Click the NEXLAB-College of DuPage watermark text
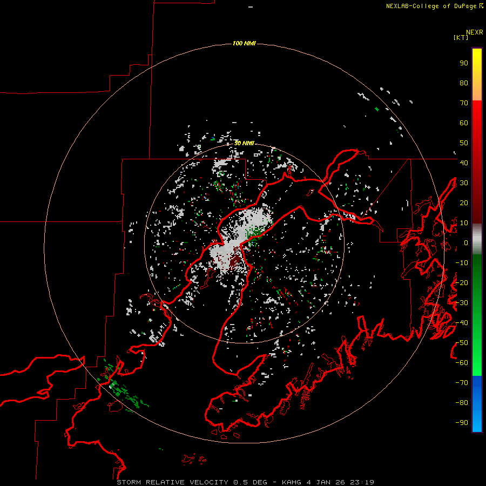 [x=434, y=6]
